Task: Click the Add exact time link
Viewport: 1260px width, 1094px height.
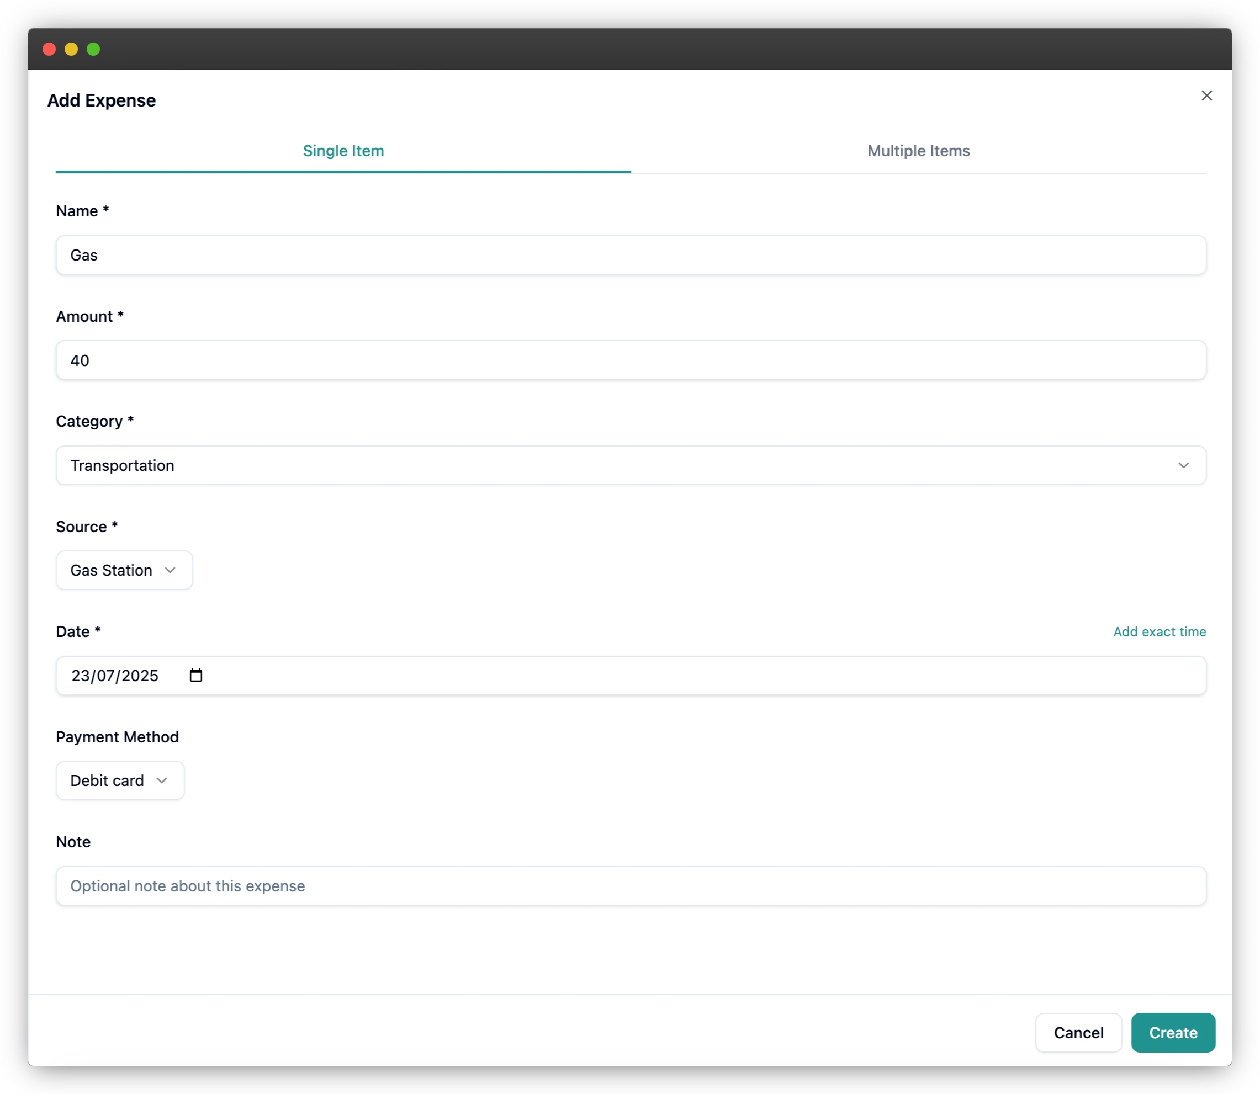Action: pos(1159,631)
